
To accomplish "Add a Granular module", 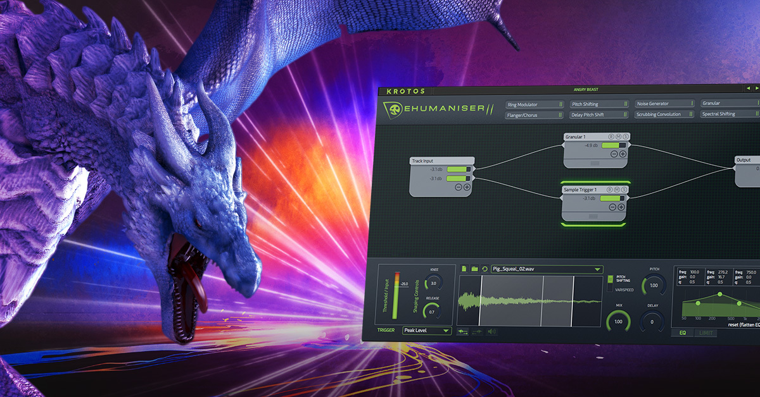I will (730, 103).
